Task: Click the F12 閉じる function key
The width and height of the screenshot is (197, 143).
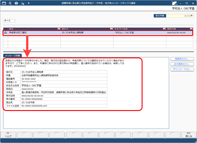Action: pyautogui.click(x=189, y=135)
